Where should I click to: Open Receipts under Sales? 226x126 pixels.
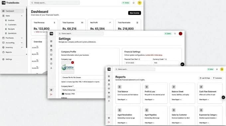(x=11, y=29)
